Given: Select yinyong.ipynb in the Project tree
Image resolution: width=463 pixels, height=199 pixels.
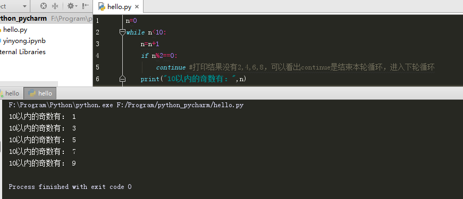Looking at the screenshot, I should coord(24,41).
